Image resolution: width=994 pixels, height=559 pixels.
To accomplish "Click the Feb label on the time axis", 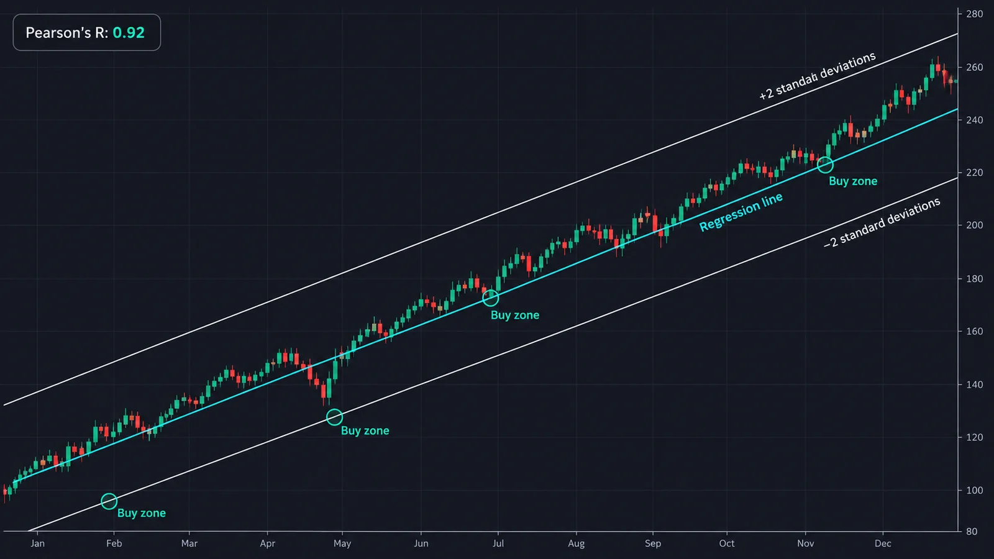I will [x=114, y=543].
